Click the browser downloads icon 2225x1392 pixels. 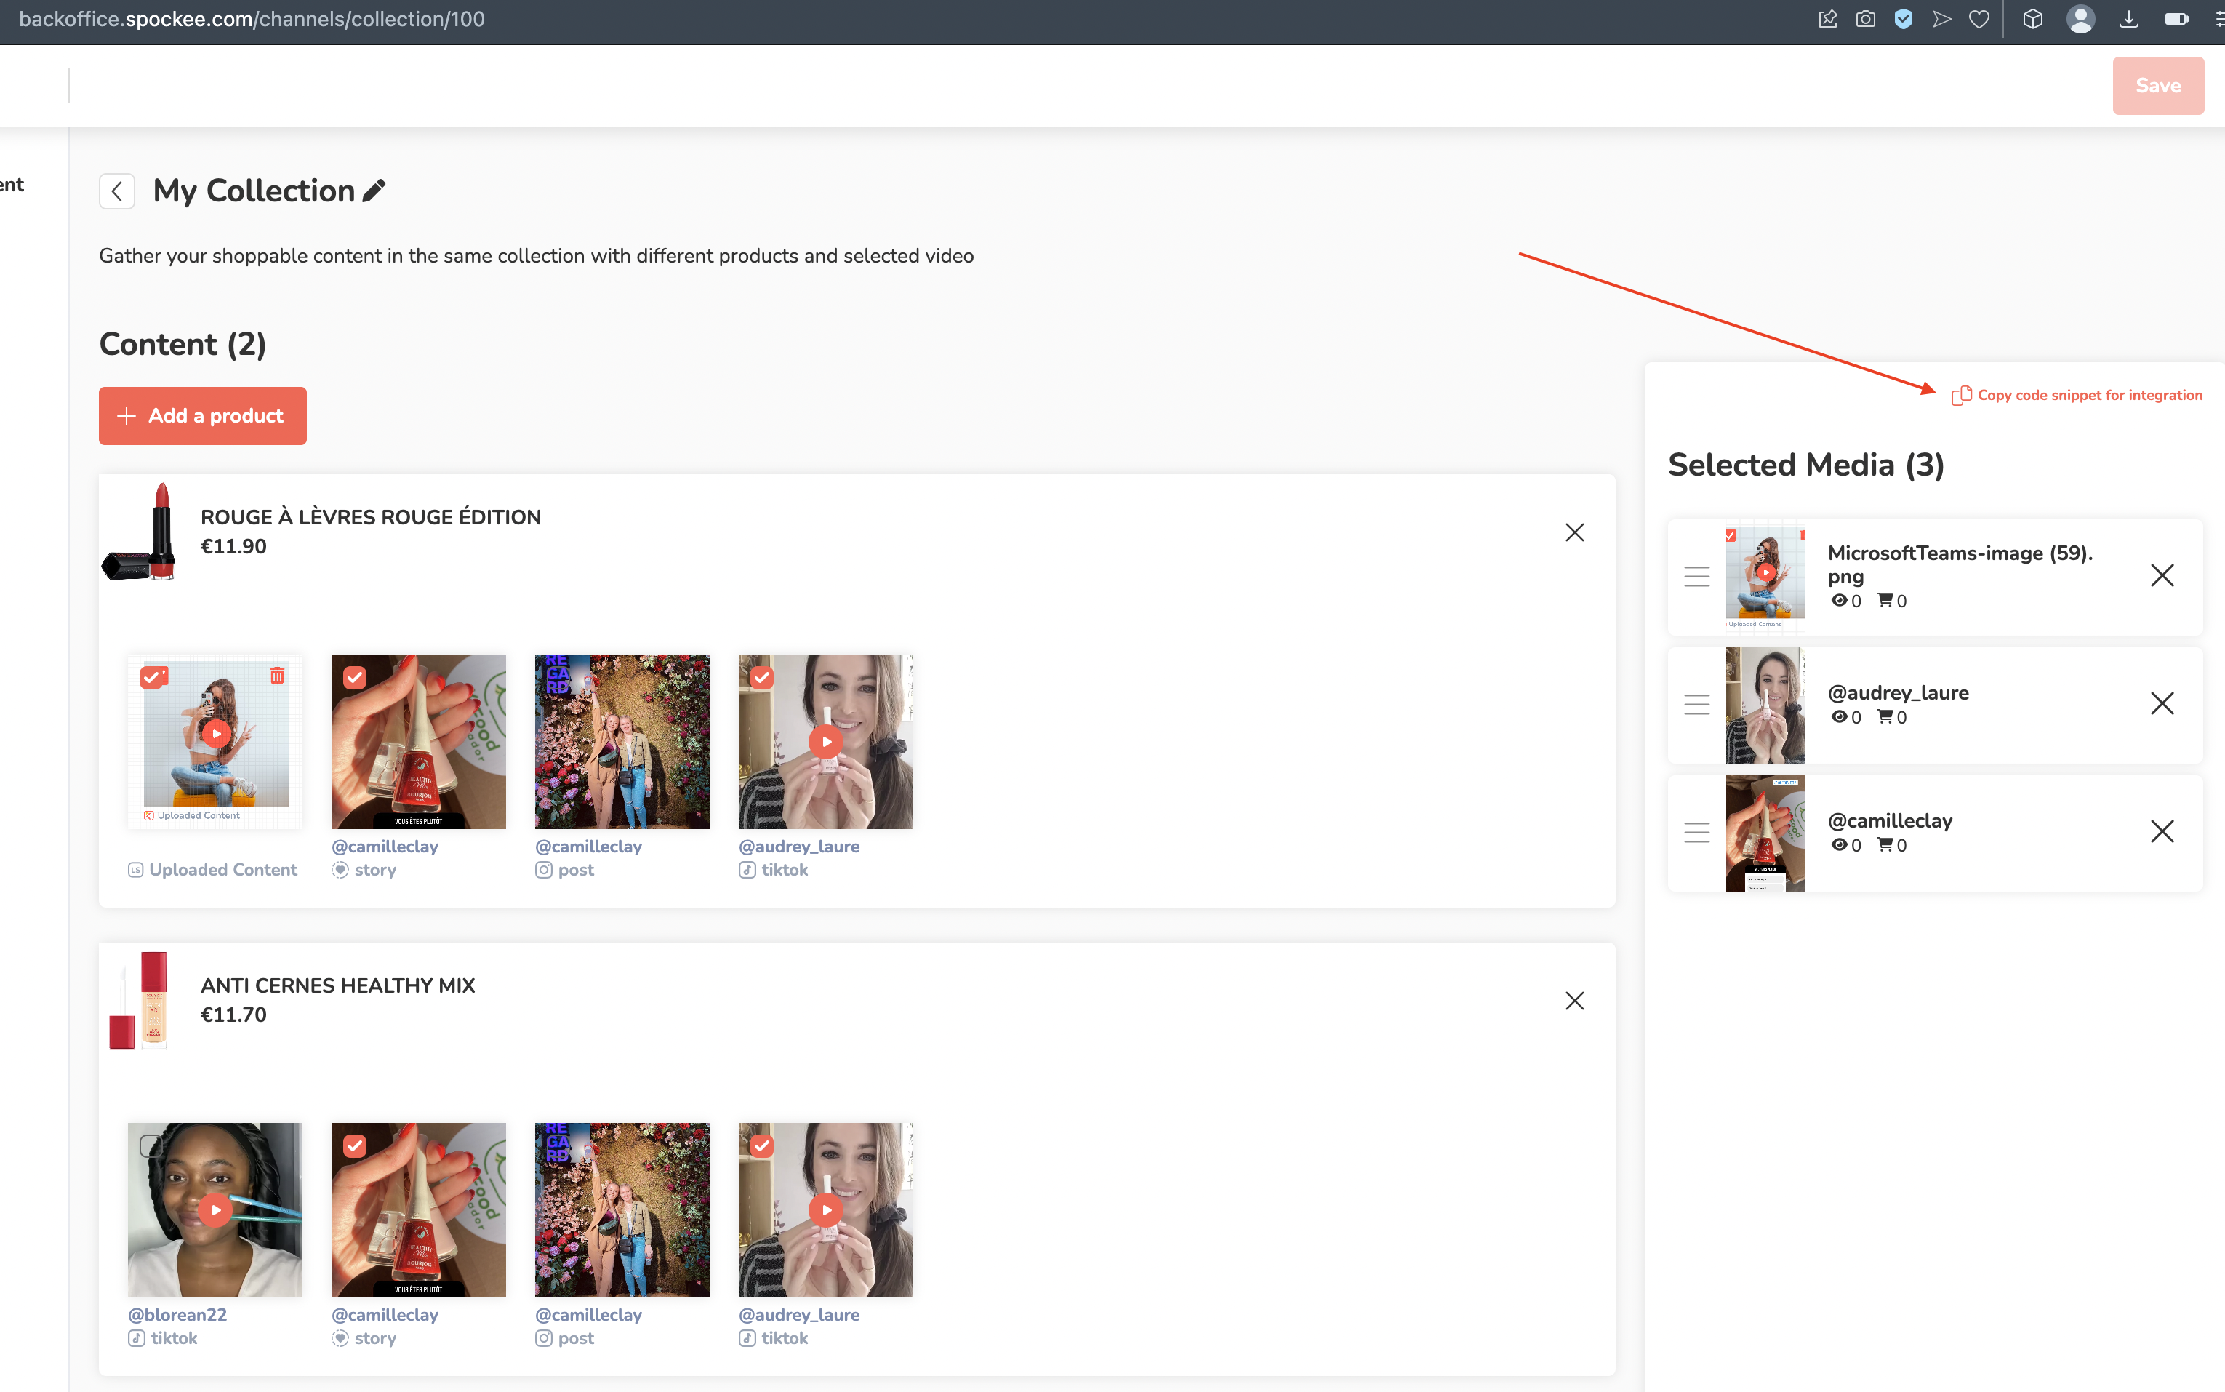[x=2128, y=20]
